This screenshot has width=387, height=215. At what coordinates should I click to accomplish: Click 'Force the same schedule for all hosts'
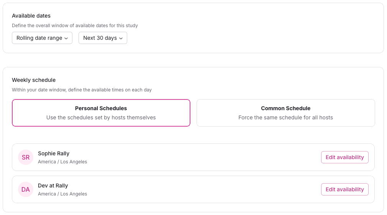285,117
